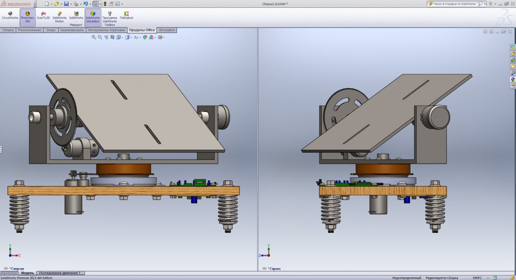Screen dimensions: 516x280
Task: Toggle the PhotoView 360 add-in
Action: click(x=27, y=16)
